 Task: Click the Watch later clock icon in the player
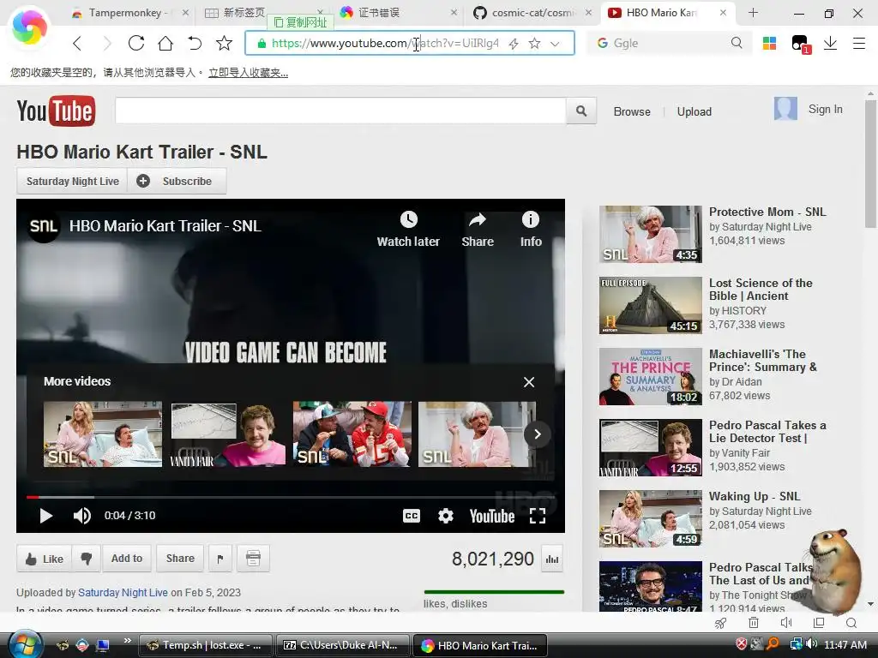click(408, 219)
